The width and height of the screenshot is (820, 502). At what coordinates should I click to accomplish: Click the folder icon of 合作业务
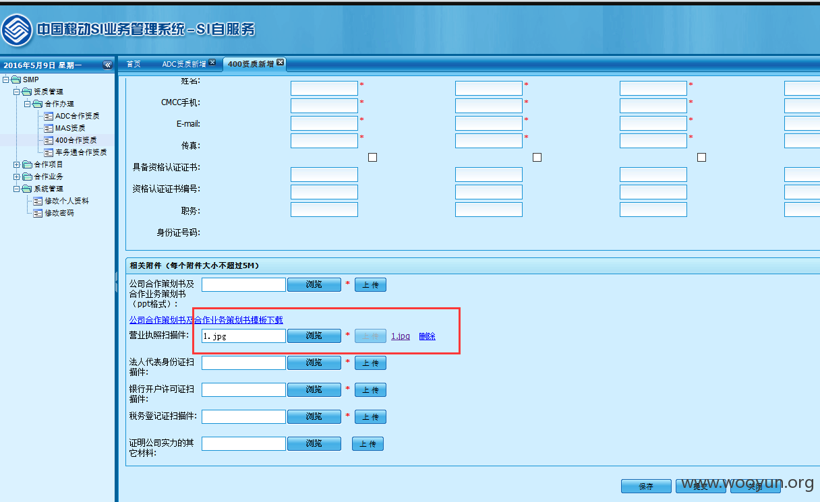(x=26, y=177)
